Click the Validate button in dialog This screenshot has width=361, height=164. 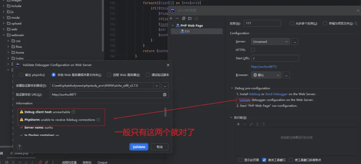tap(139, 147)
